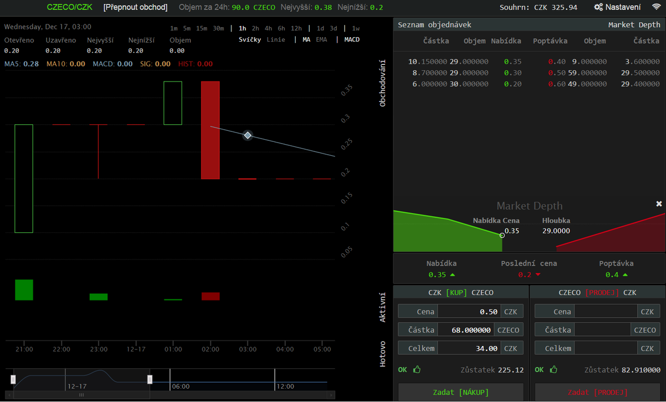Select bid order at price 0.35
Image resolution: width=666 pixels, height=402 pixels.
[x=513, y=62]
